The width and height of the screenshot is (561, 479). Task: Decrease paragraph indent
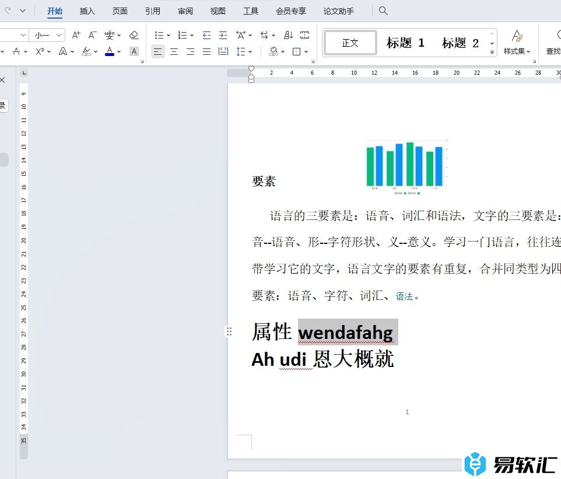coord(206,35)
